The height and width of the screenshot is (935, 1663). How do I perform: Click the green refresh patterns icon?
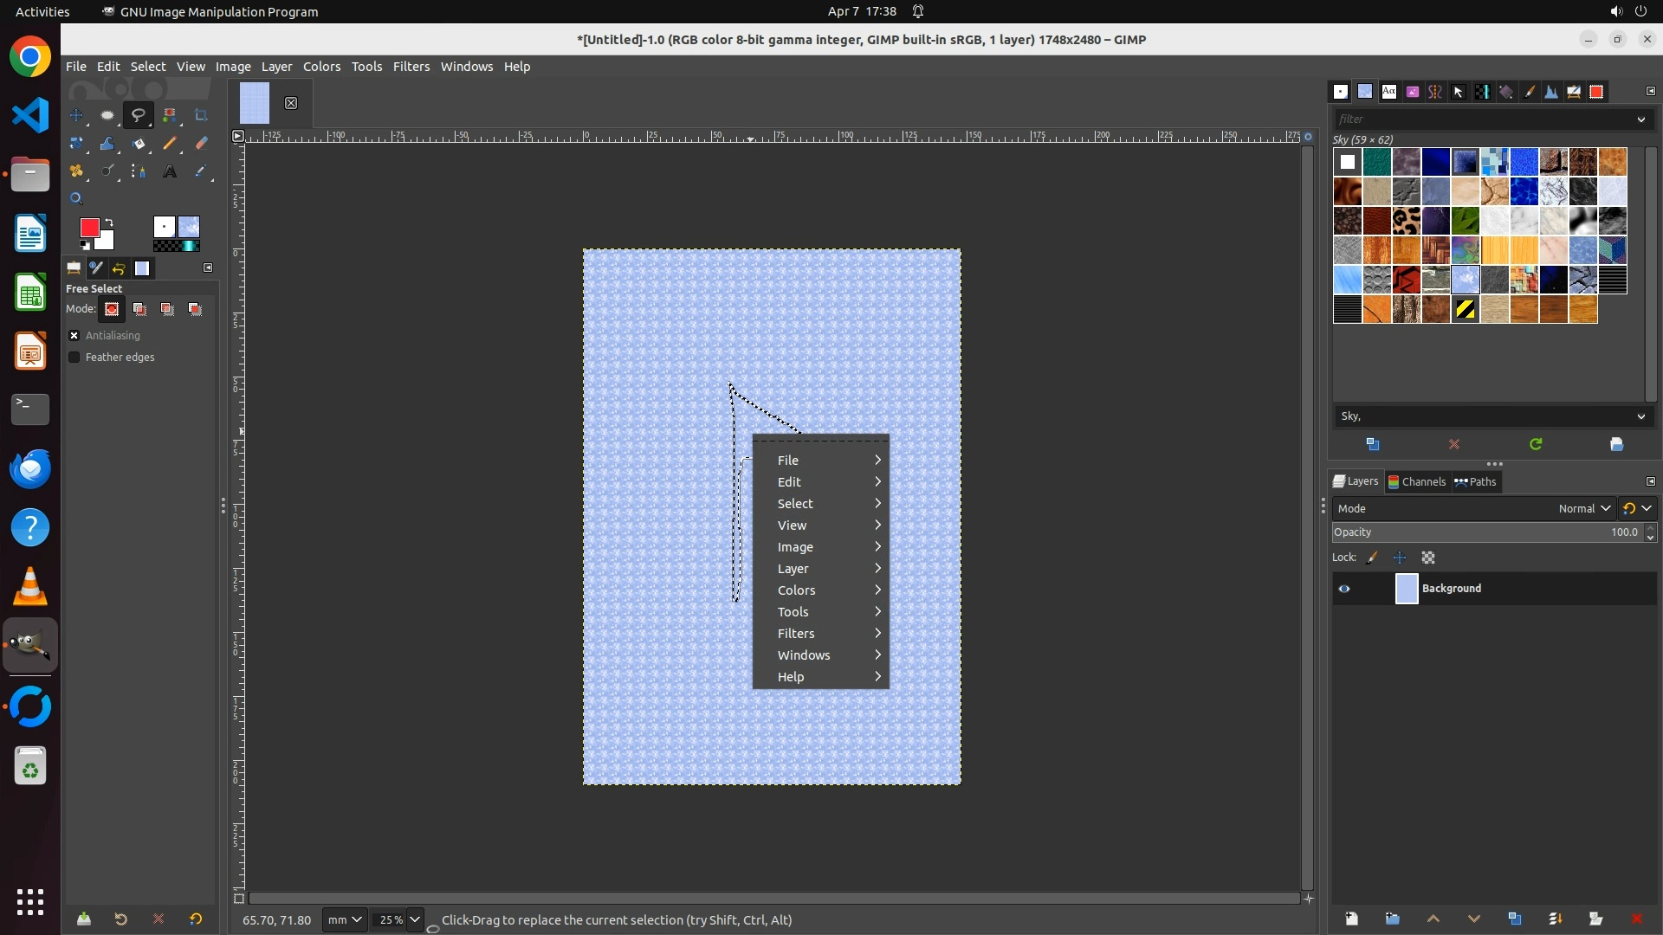[1536, 444]
